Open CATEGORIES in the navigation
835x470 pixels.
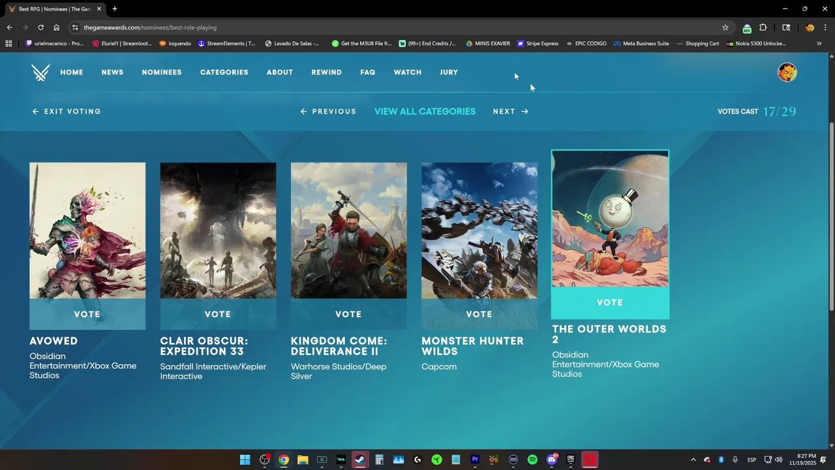tap(224, 72)
